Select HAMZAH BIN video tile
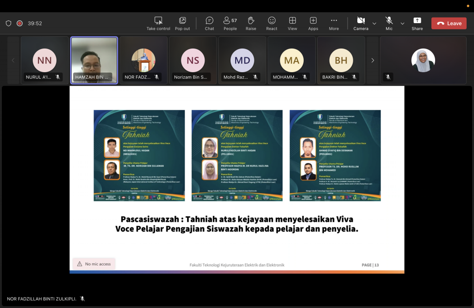Image resolution: width=474 pixels, height=308 pixels. (x=94, y=60)
